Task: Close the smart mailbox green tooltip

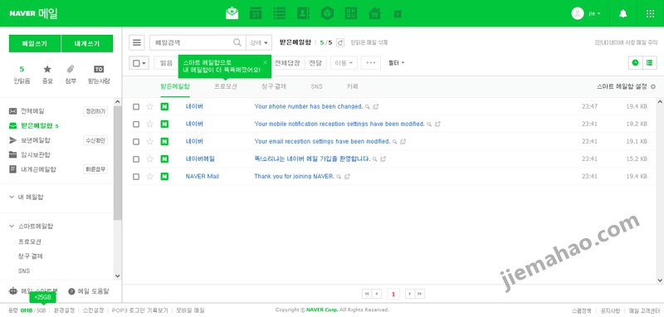Action: click(265, 62)
